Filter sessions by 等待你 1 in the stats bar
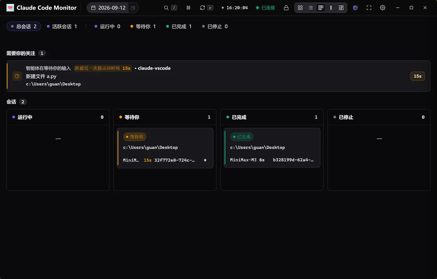Image resolution: width=437 pixels, height=279 pixels. point(143,26)
